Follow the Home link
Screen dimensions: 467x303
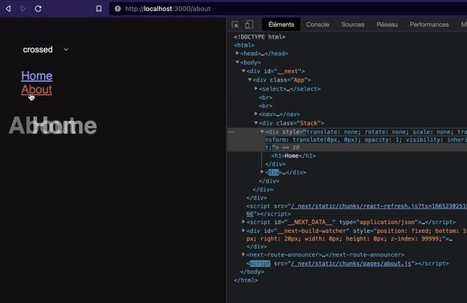click(x=37, y=76)
